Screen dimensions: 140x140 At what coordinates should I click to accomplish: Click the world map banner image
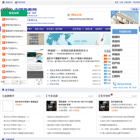click(x=78, y=39)
